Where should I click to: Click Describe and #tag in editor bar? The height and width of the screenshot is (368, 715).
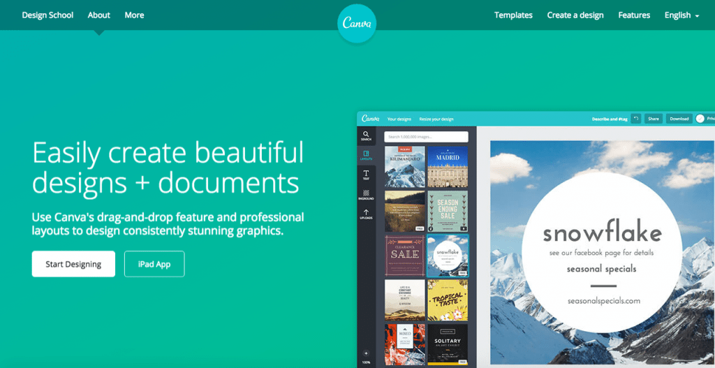[x=610, y=119]
